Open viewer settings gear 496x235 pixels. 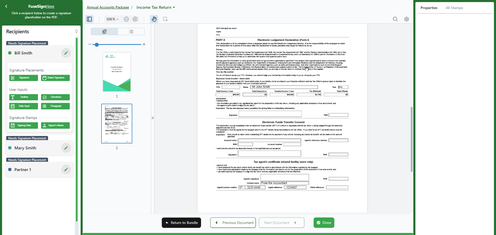(x=407, y=19)
